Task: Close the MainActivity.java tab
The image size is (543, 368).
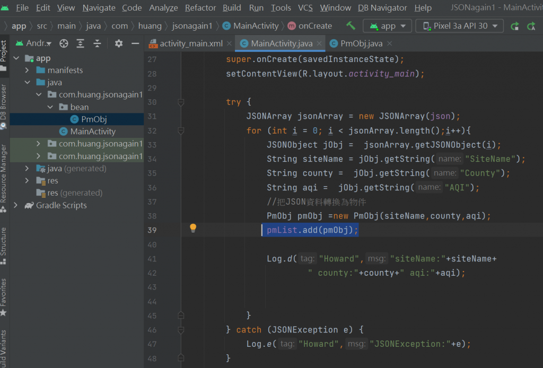Action: point(319,43)
